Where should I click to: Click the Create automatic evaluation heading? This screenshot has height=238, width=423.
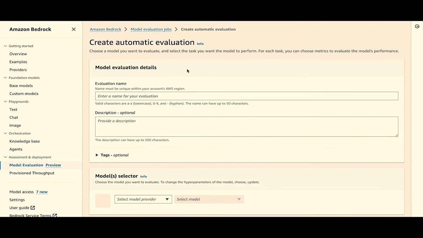[x=142, y=42]
